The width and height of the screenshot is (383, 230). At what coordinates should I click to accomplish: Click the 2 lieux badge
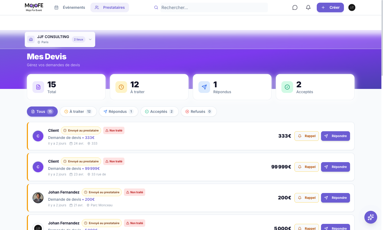pyautogui.click(x=78, y=39)
